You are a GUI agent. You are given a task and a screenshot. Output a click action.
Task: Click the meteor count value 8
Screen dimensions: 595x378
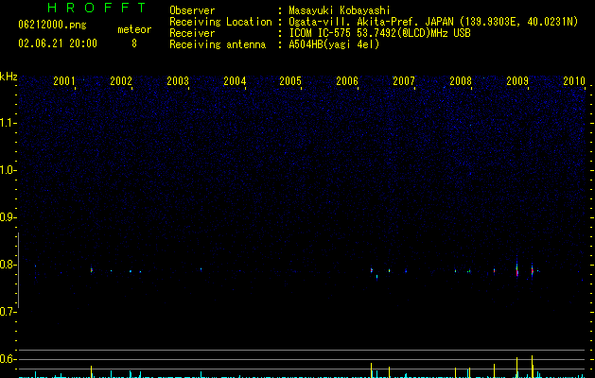coord(134,43)
